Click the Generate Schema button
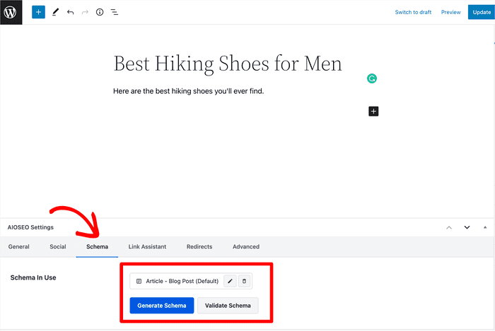495x331 pixels. coord(162,306)
